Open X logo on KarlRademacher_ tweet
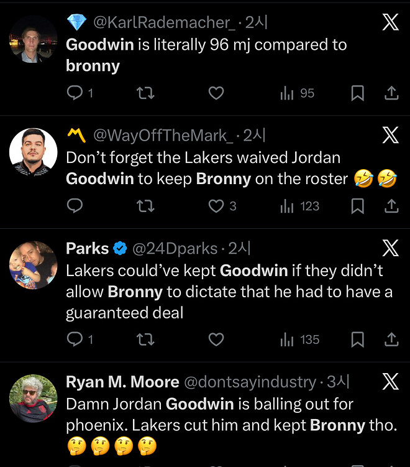 pos(390,22)
